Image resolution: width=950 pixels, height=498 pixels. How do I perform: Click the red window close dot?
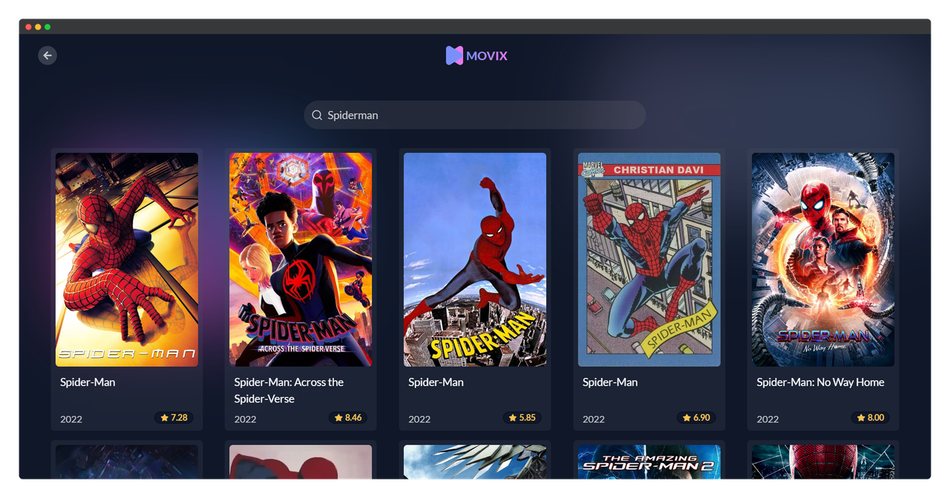[x=28, y=27]
